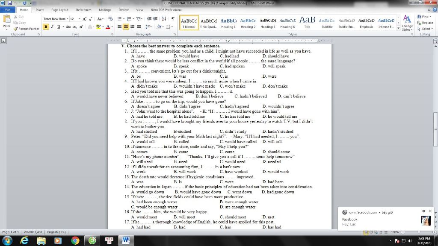Screen dimensions: 438x246
Task: Justify the paragraph text
Action: (139, 27)
